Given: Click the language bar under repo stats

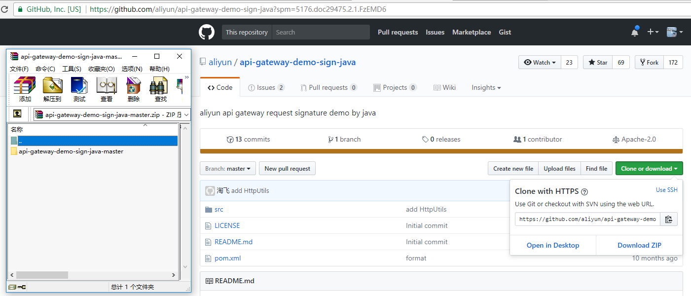Looking at the screenshot, I should click(441, 151).
